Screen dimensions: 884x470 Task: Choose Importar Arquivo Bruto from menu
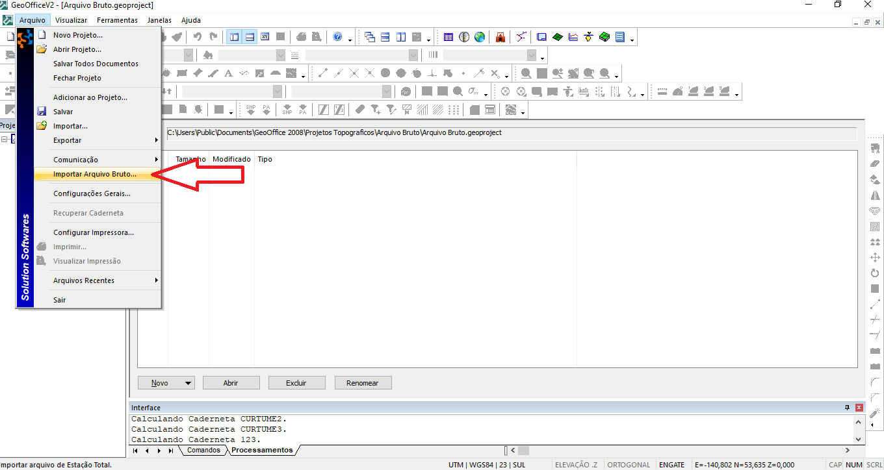[95, 174]
